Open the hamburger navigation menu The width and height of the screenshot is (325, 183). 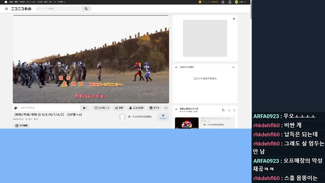(x=7, y=9)
